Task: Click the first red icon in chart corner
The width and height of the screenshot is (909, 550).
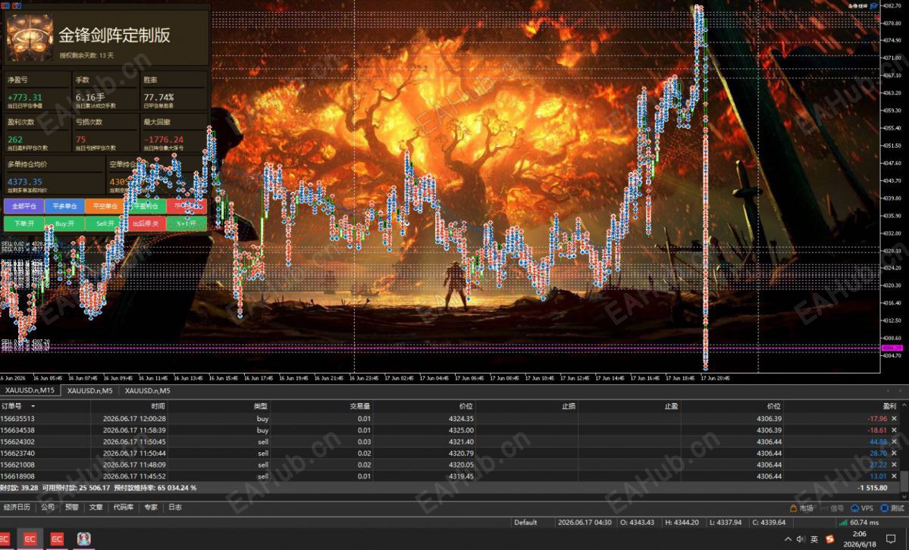Action: [5, 5]
